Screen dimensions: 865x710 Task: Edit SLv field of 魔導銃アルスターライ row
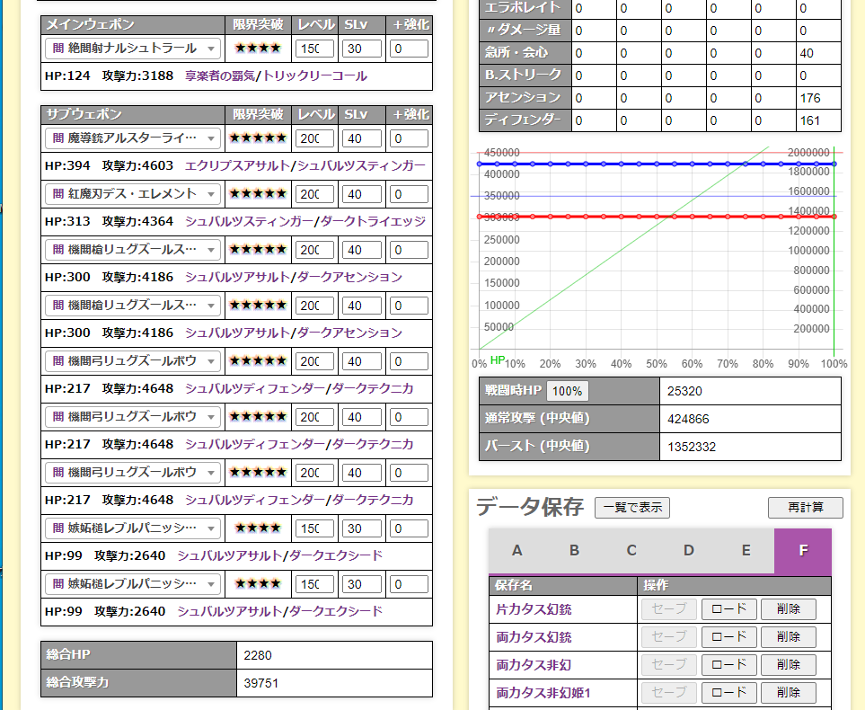361,138
